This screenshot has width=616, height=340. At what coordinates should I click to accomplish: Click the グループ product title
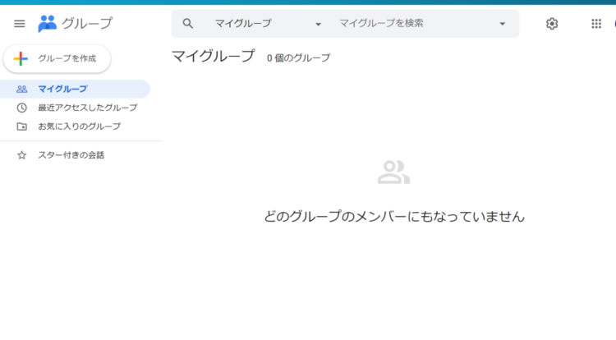[x=87, y=24]
